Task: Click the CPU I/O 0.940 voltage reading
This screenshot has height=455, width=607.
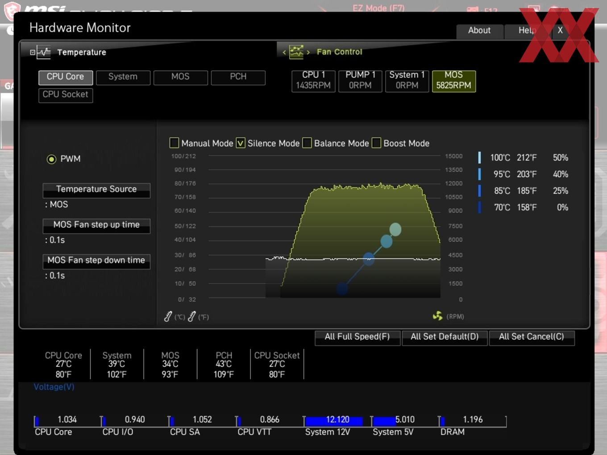Action: pyautogui.click(x=135, y=420)
